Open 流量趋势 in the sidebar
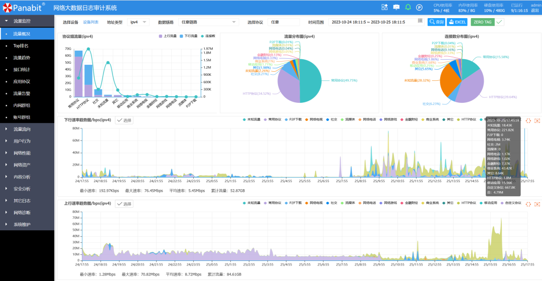 point(27,58)
